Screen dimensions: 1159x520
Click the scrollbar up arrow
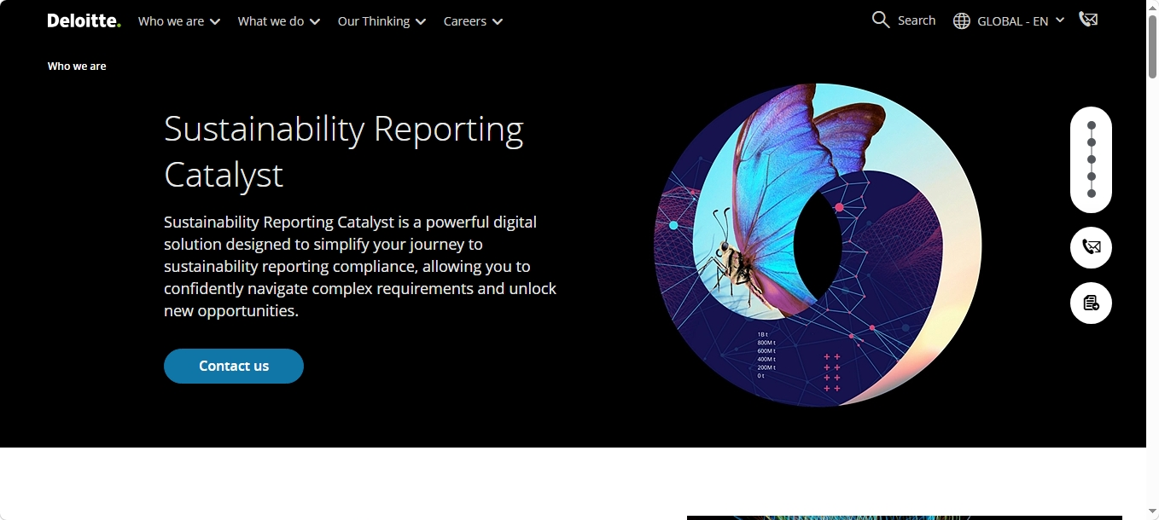1152,7
